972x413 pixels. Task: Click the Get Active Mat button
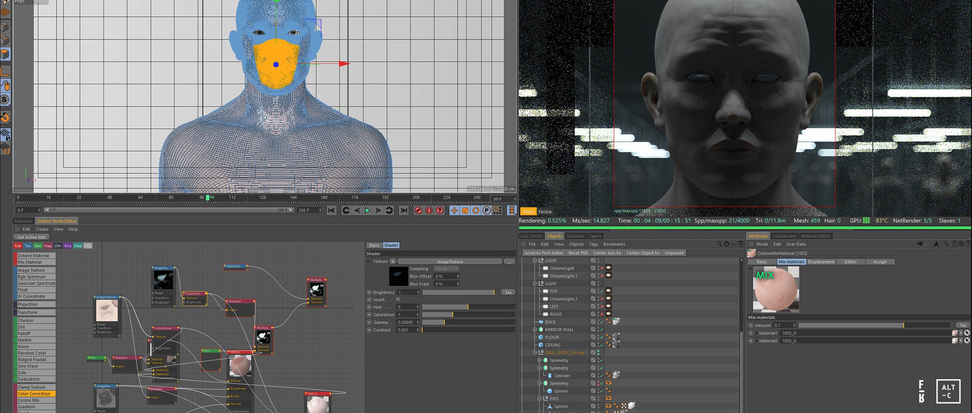[31, 237]
